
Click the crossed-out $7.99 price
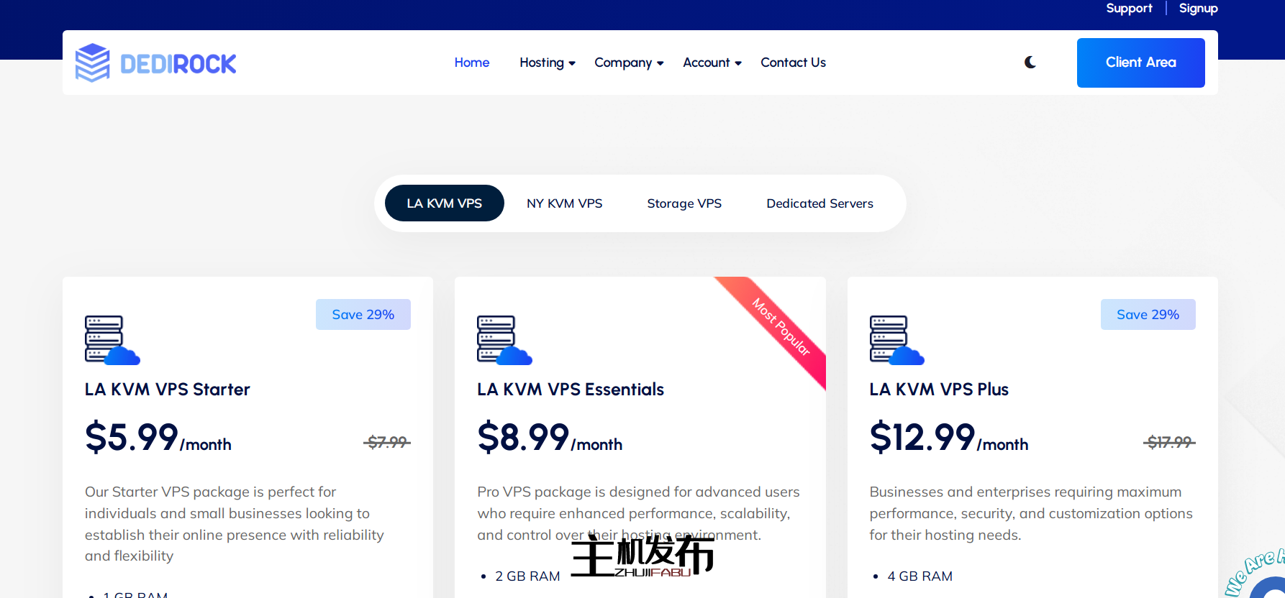(387, 442)
